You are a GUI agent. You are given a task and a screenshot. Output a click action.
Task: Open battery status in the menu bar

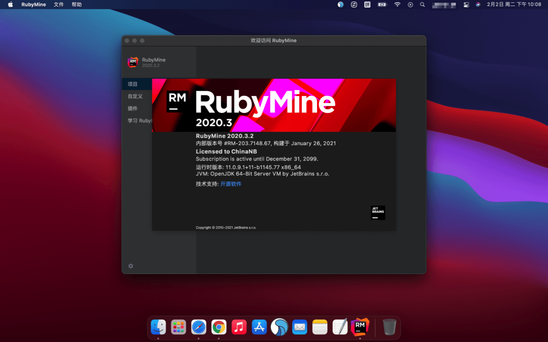click(382, 4)
